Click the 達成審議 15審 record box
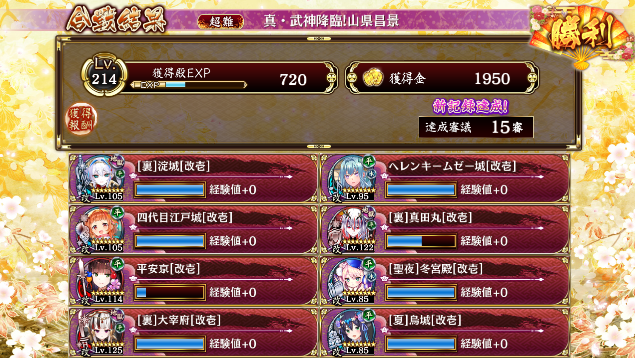This screenshot has height=358, width=635. (476, 127)
